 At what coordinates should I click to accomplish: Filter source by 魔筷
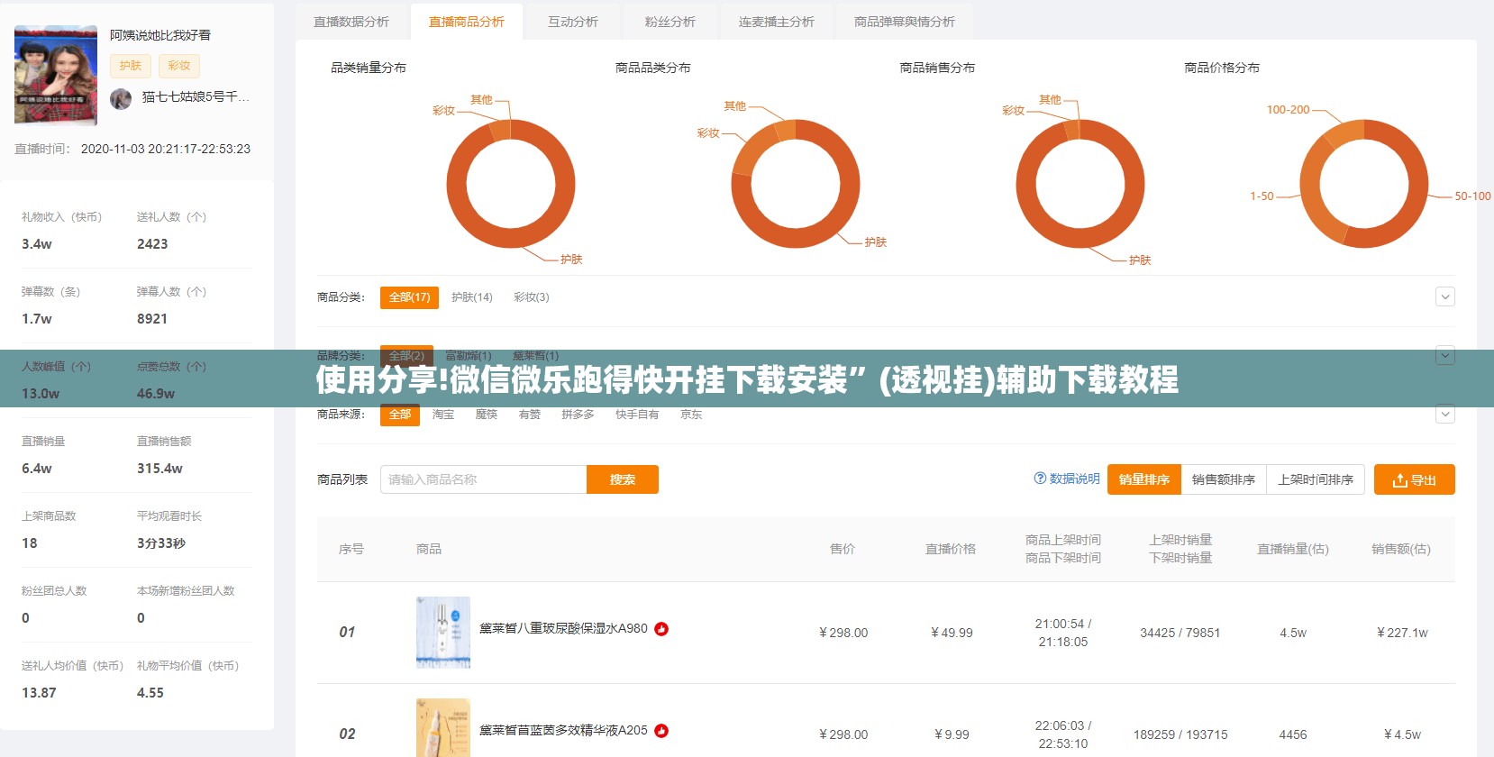click(x=487, y=415)
